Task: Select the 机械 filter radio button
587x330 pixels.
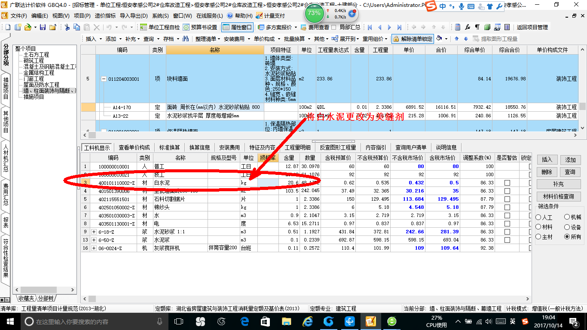Action: point(567,217)
